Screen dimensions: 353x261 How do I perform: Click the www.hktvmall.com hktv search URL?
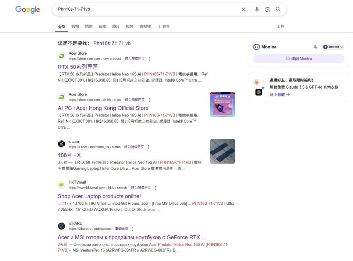(x=98, y=187)
